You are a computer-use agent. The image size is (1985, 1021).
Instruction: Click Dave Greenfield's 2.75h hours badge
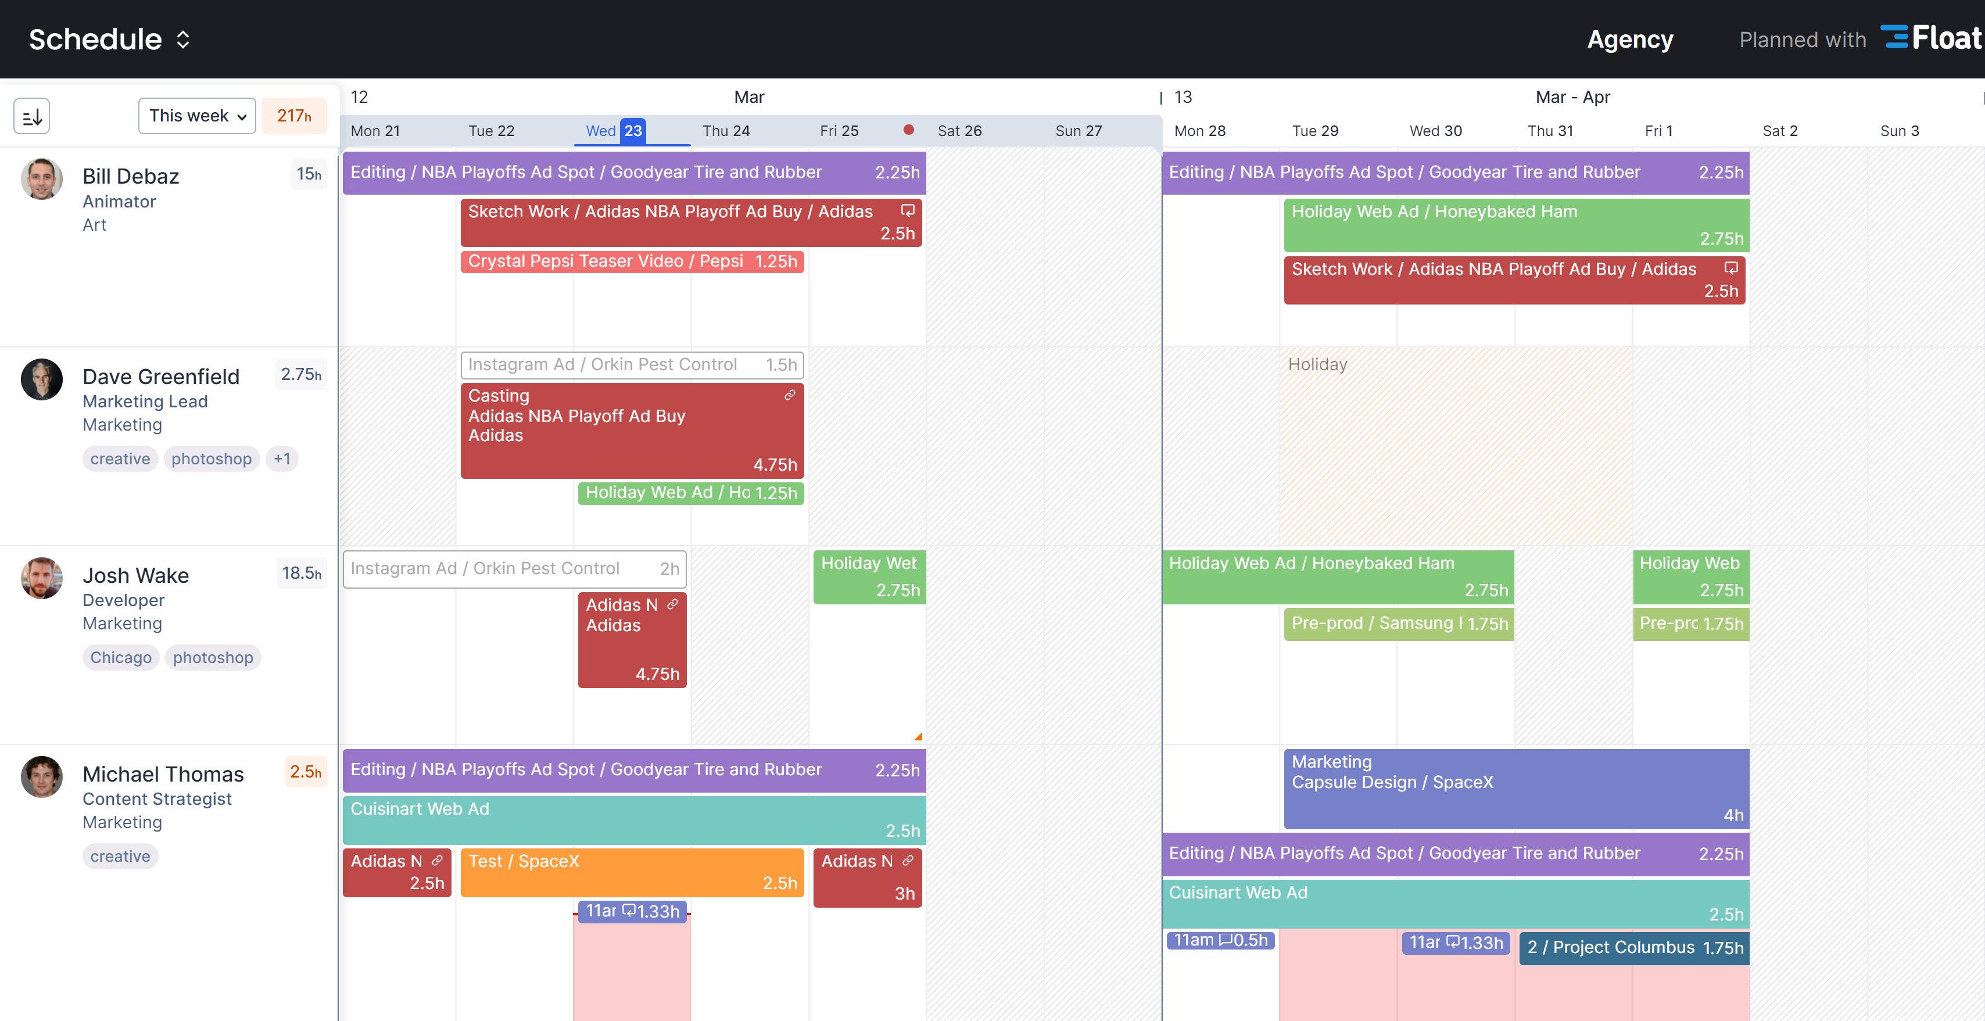point(300,374)
